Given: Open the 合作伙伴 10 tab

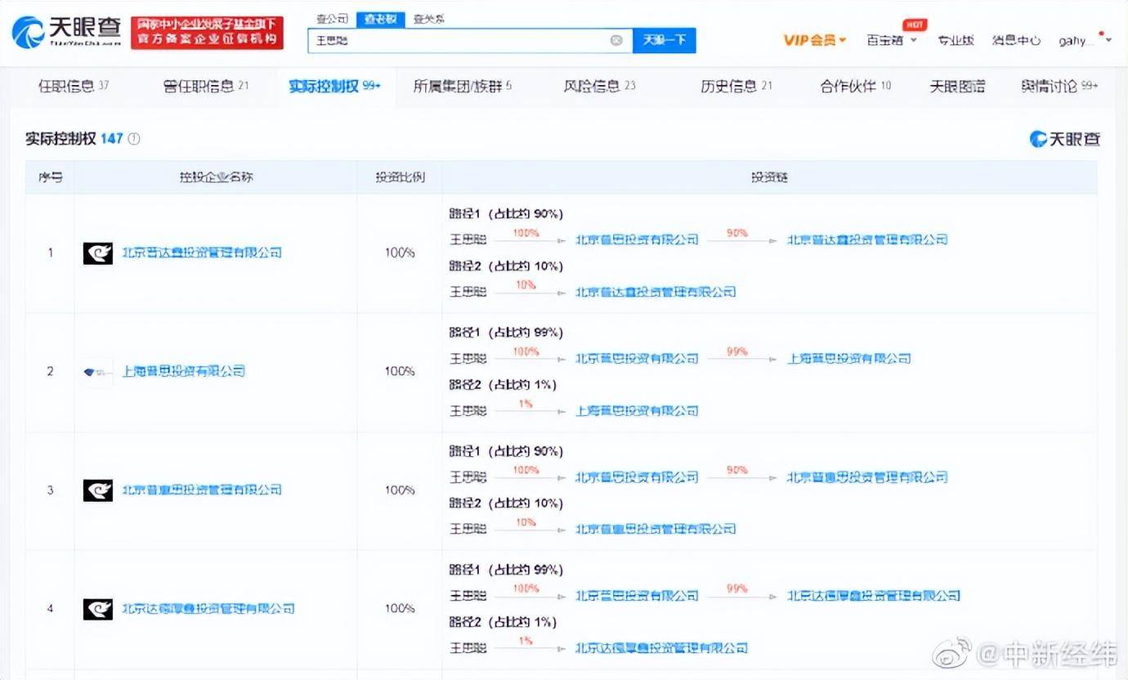Looking at the screenshot, I should [856, 86].
